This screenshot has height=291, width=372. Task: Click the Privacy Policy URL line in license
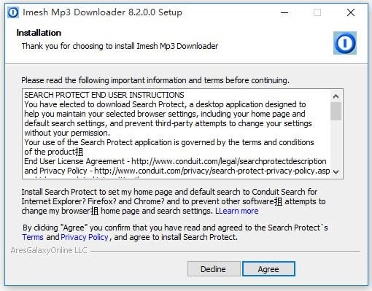tap(177, 171)
